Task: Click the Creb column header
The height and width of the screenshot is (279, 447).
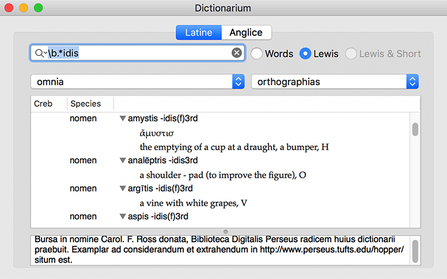Action: click(49, 104)
